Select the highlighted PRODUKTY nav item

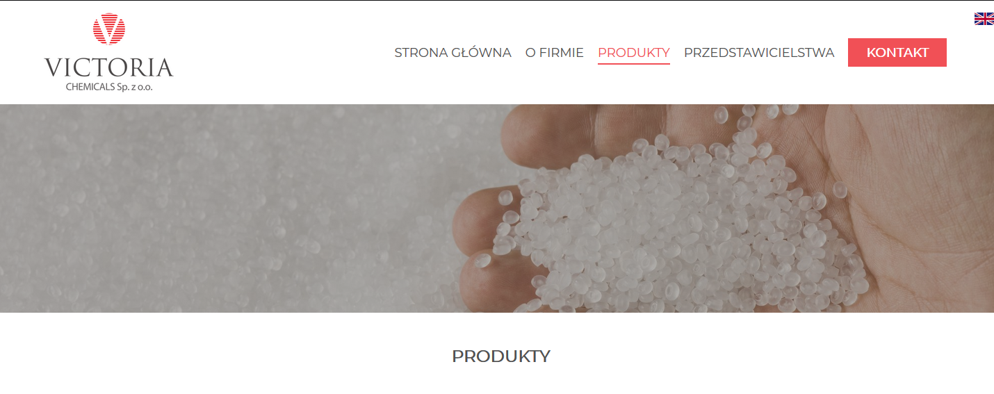point(633,53)
